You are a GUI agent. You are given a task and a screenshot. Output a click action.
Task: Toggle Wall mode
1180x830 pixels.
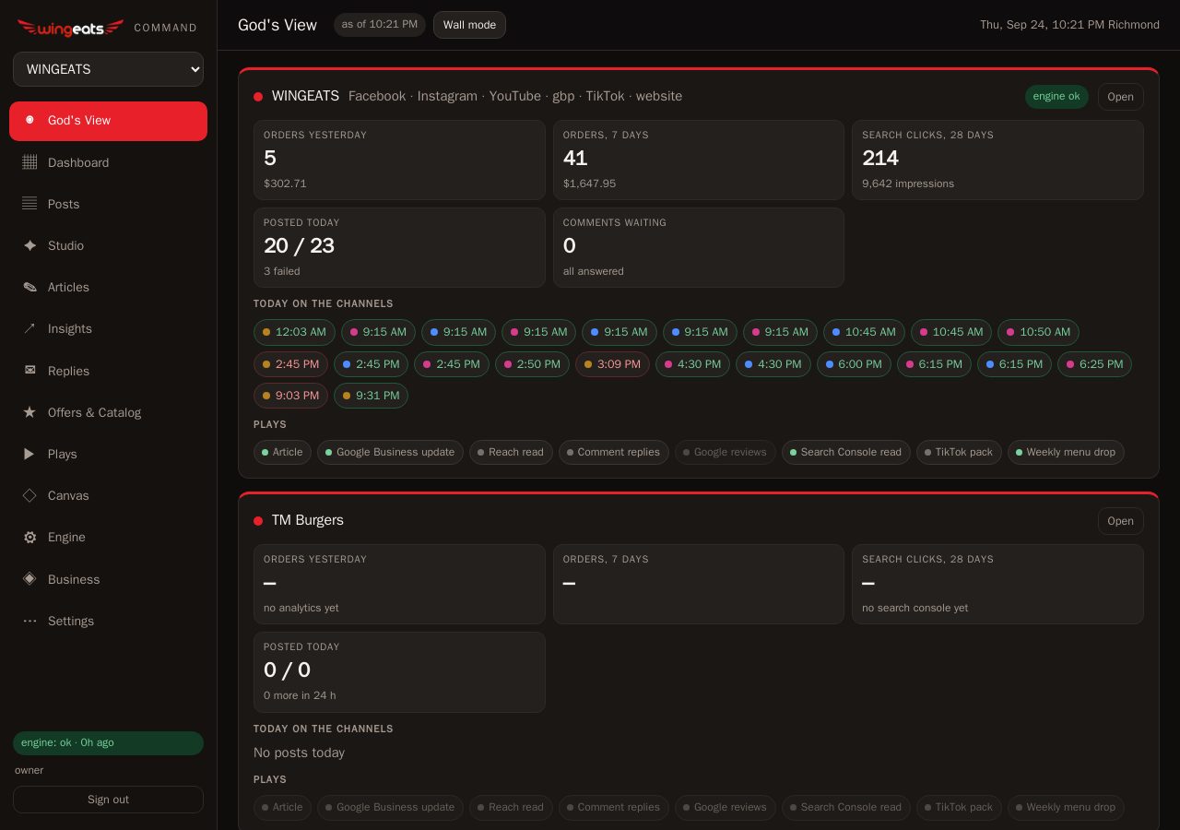pos(469,25)
